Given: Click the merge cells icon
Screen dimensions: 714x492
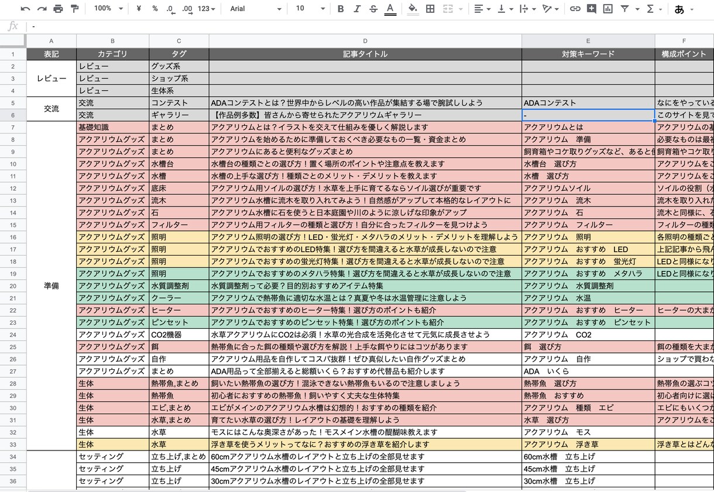Looking at the screenshot, I should (x=448, y=9).
